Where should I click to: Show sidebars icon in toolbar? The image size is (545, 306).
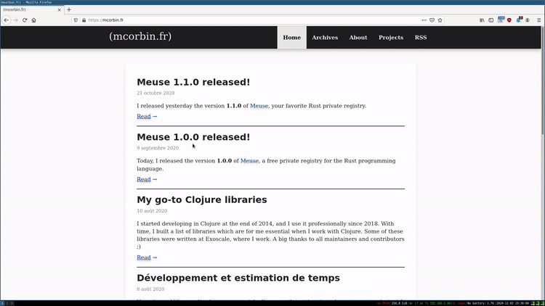point(490,20)
